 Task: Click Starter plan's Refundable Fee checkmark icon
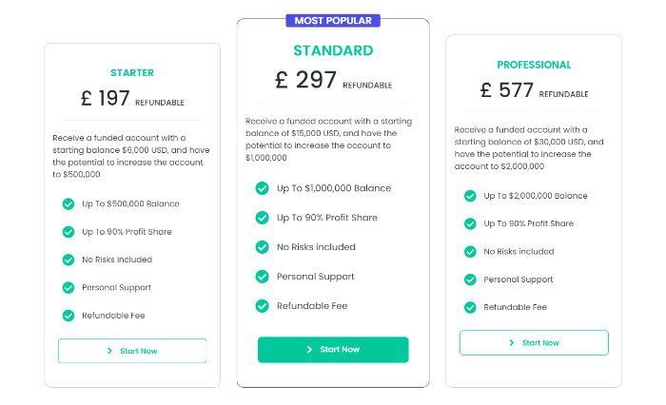pos(69,316)
